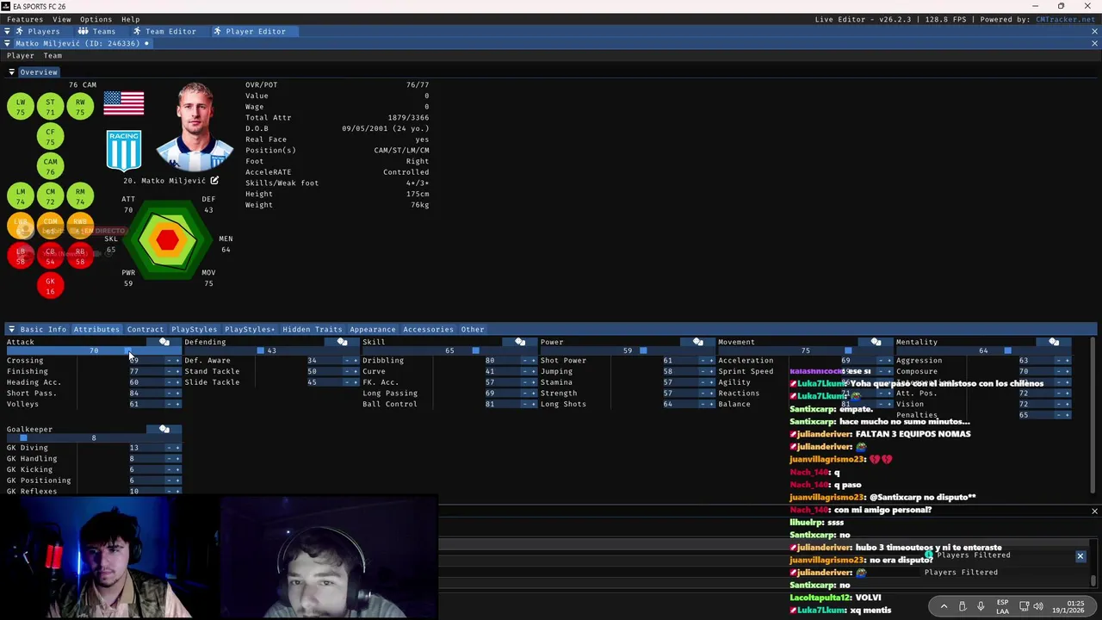Open the triangle dropdown before Basic Info tab
1102x620 pixels.
[11, 329]
